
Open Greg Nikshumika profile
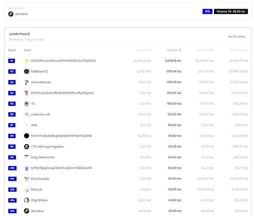[x=43, y=157]
